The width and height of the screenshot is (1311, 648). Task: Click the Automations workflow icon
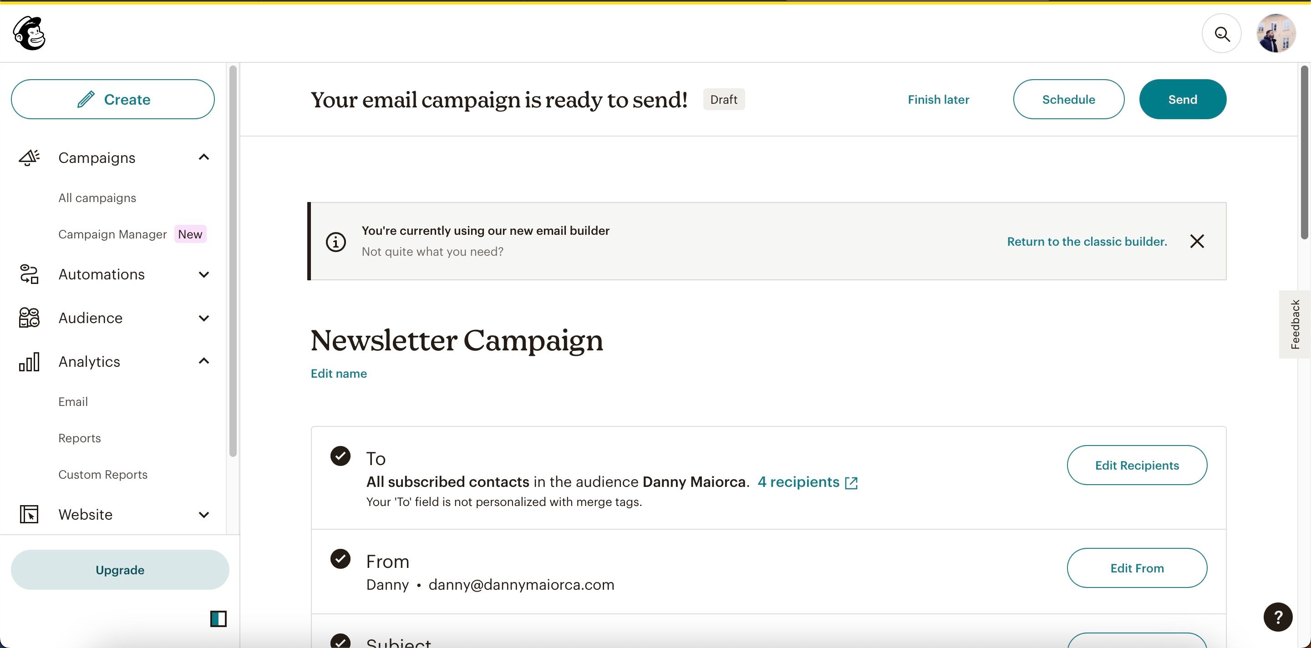click(29, 274)
